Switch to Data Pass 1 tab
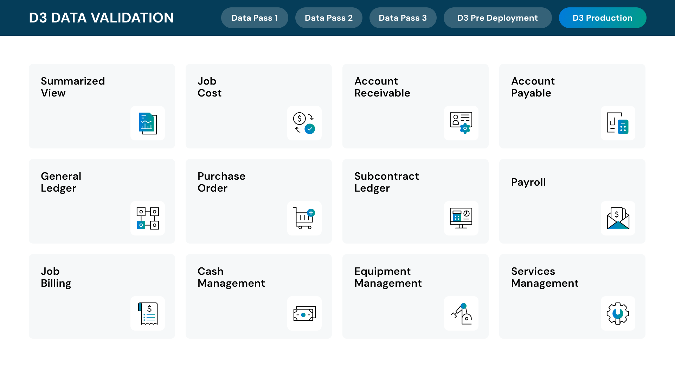 [x=255, y=18]
